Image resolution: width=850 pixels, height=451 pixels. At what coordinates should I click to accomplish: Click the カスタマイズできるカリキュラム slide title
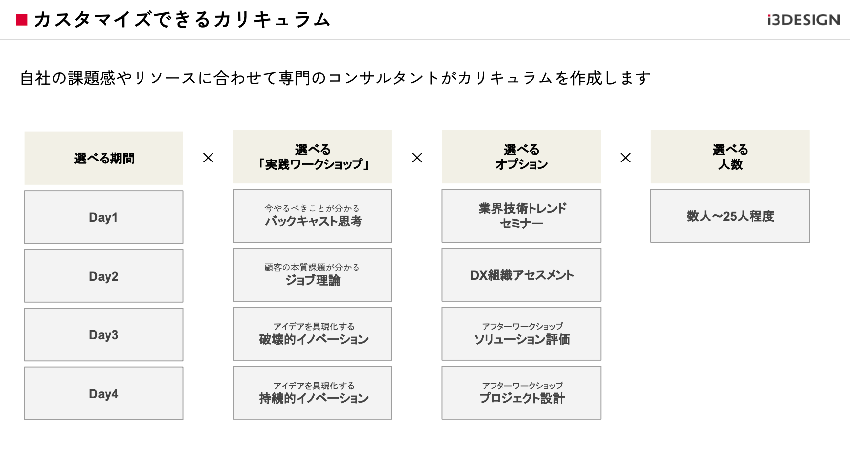pyautogui.click(x=182, y=20)
